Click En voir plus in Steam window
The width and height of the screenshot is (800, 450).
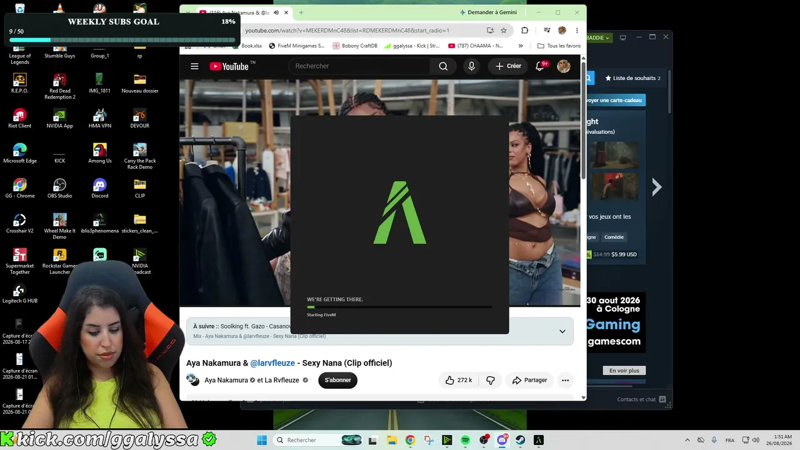(624, 371)
